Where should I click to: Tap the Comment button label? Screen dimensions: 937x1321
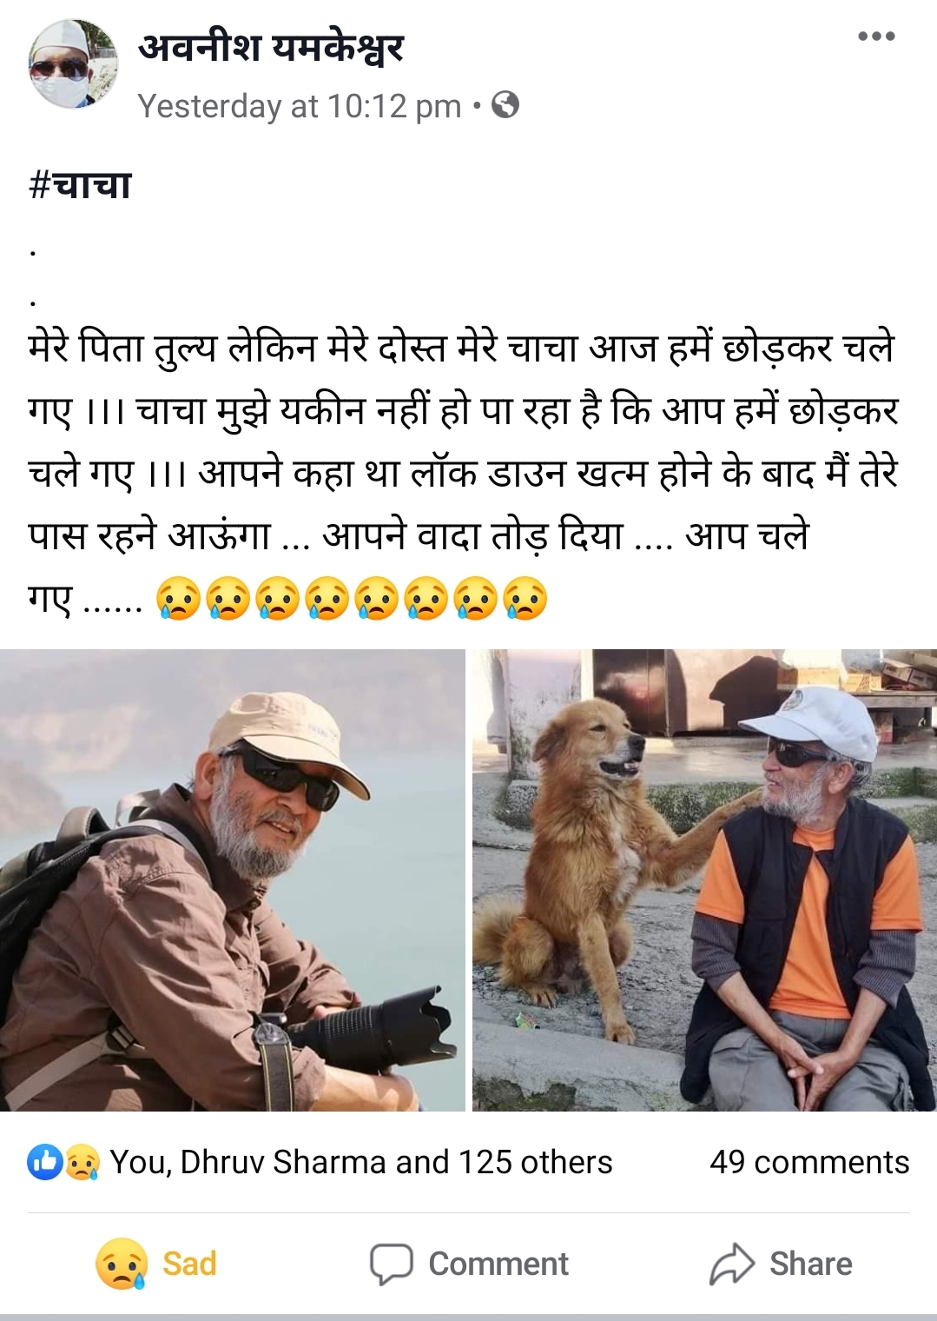click(x=498, y=1264)
